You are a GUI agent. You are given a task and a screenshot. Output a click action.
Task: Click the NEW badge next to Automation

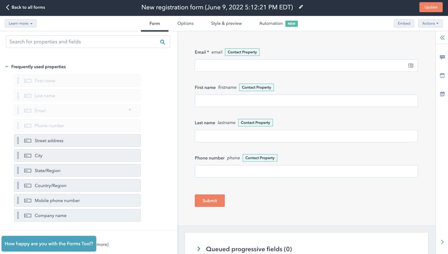tap(291, 24)
